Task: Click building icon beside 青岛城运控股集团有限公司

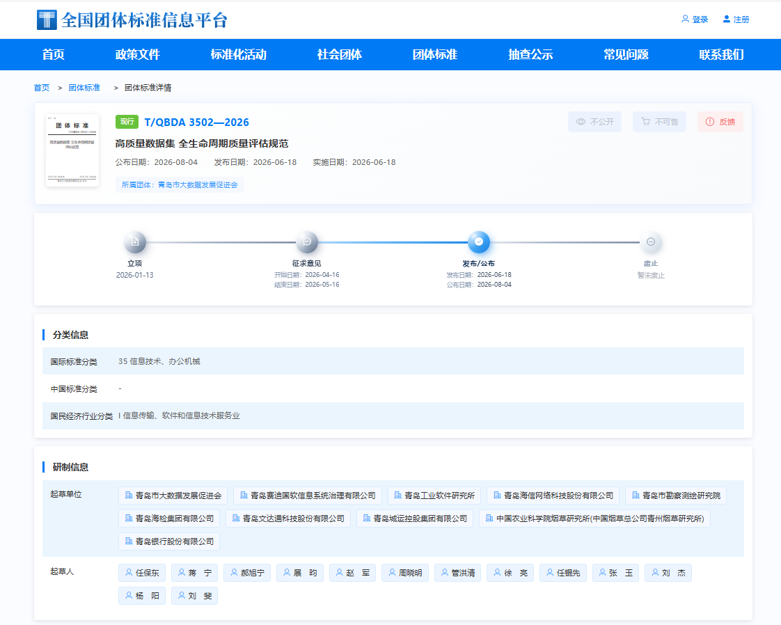Action: pos(367,518)
